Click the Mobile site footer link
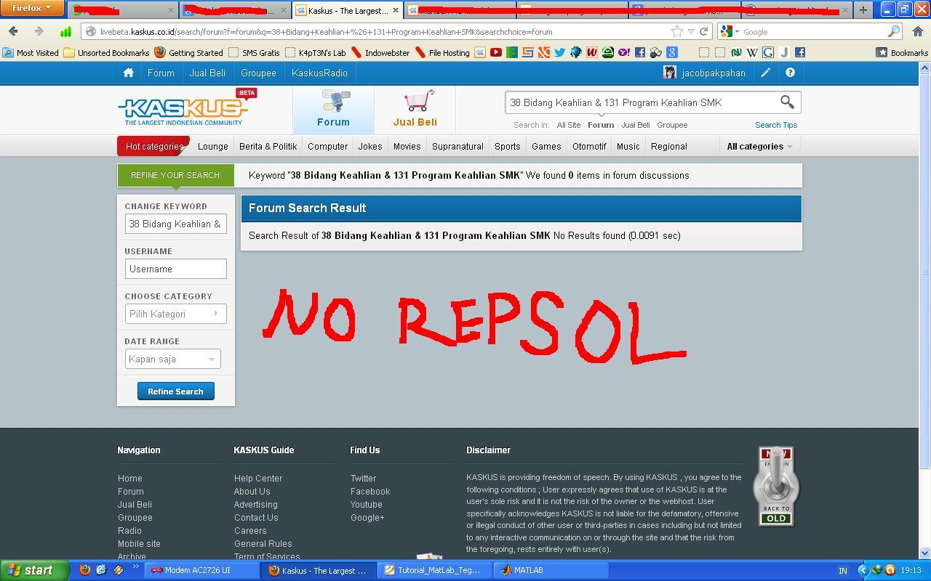Image resolution: width=931 pixels, height=581 pixels. (x=139, y=544)
